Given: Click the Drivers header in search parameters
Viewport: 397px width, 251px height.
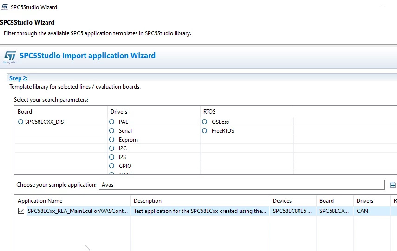Looking at the screenshot, I should coord(119,112).
